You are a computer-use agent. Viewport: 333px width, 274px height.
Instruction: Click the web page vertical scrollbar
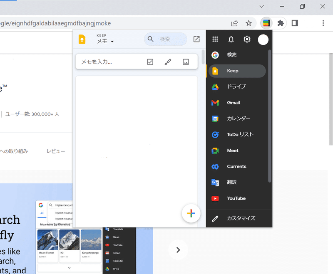331,99
